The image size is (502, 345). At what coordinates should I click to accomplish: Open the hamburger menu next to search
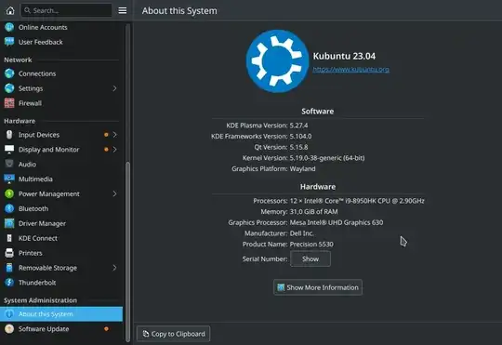pos(123,10)
